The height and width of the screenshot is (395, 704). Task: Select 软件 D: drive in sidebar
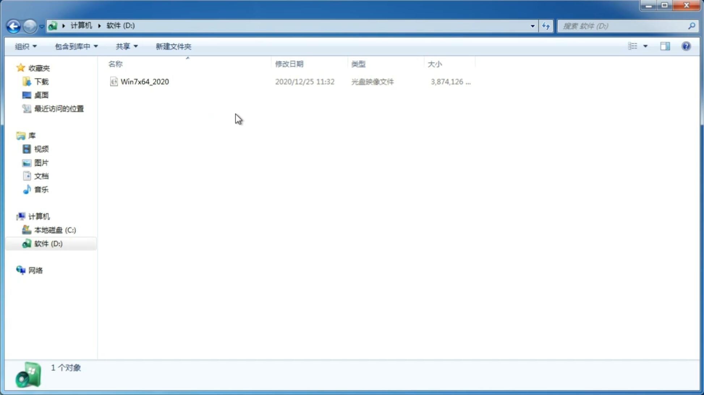[x=48, y=243]
